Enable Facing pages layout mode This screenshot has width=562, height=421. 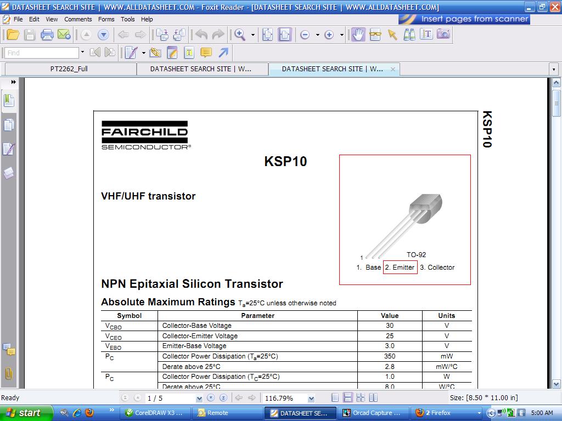pyautogui.click(x=373, y=398)
